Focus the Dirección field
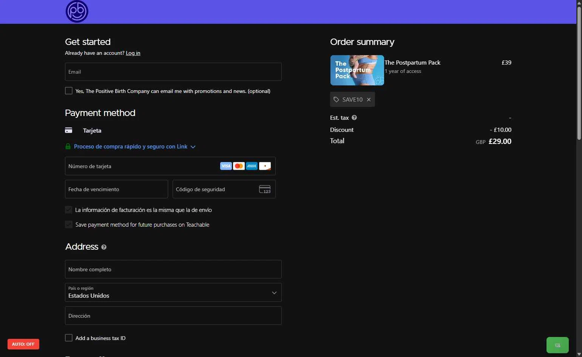 click(x=173, y=316)
